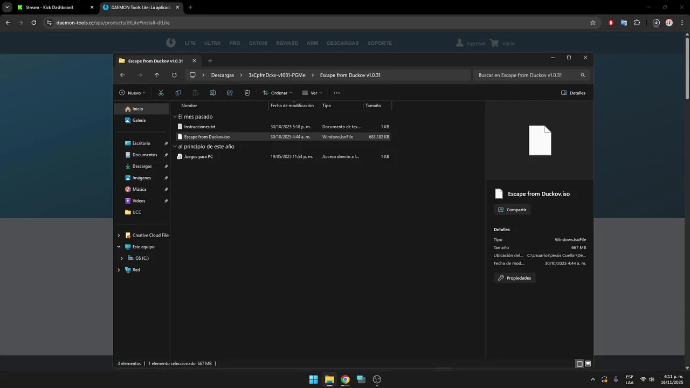Click 3sCpfmDckv-v1031-PGMe breadcrumb

click(277, 75)
